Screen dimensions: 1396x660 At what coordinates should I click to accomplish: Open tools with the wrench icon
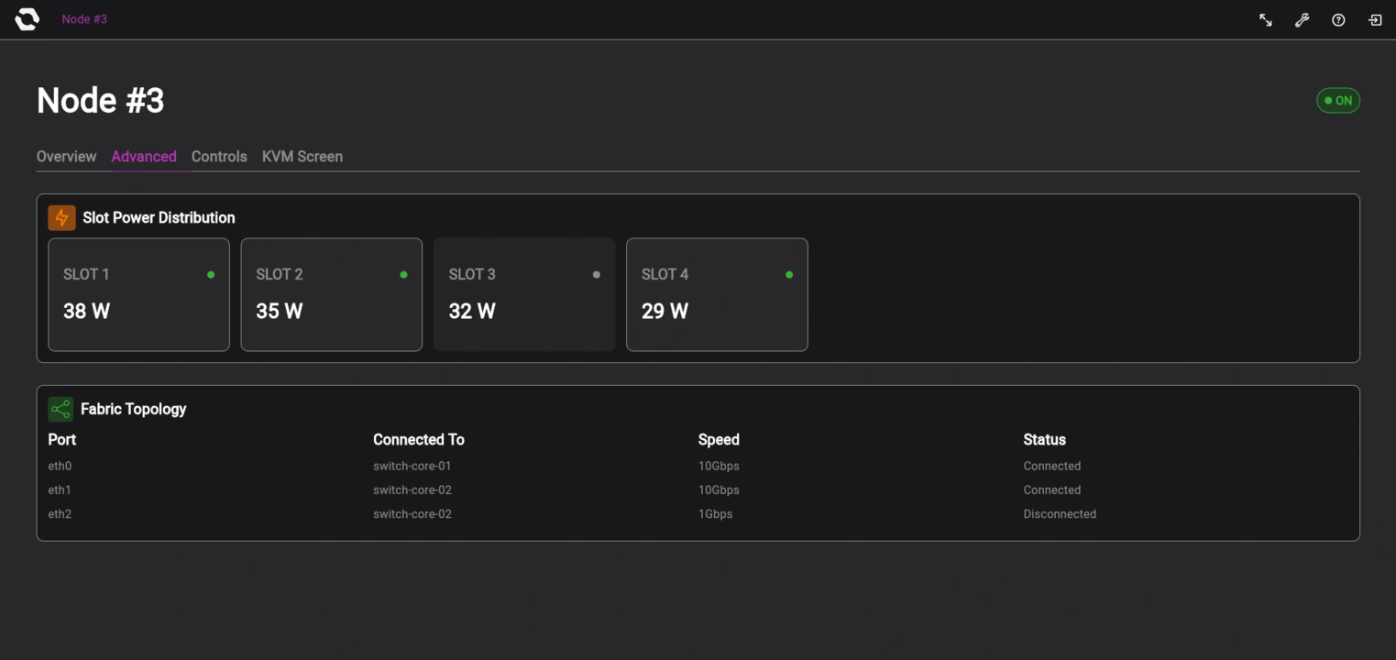coord(1302,19)
